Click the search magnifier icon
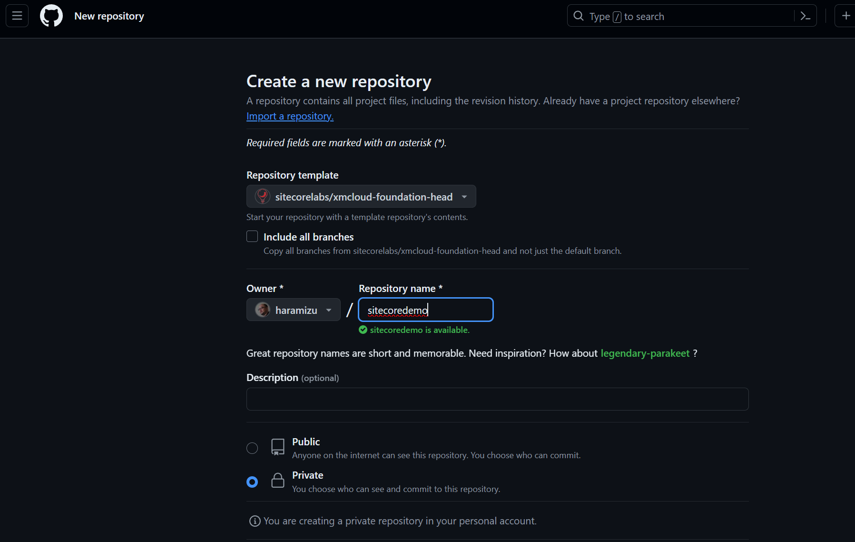 [579, 16]
